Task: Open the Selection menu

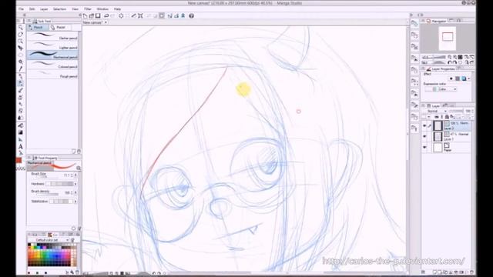Action: pyautogui.click(x=60, y=9)
